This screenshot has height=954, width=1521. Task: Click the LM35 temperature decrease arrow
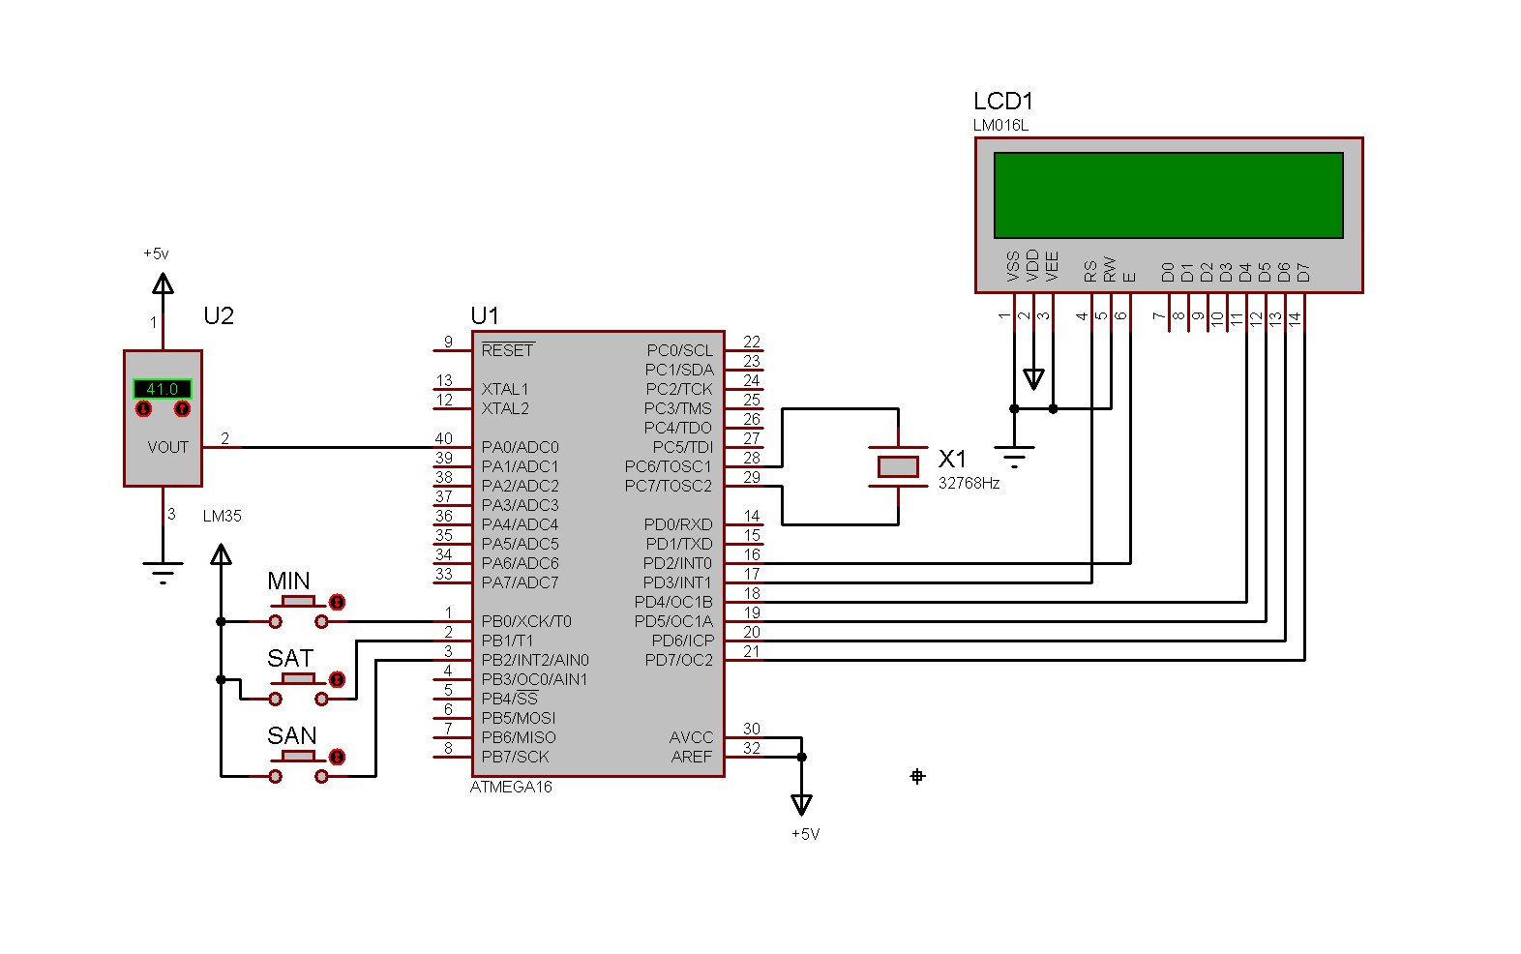[x=144, y=409]
